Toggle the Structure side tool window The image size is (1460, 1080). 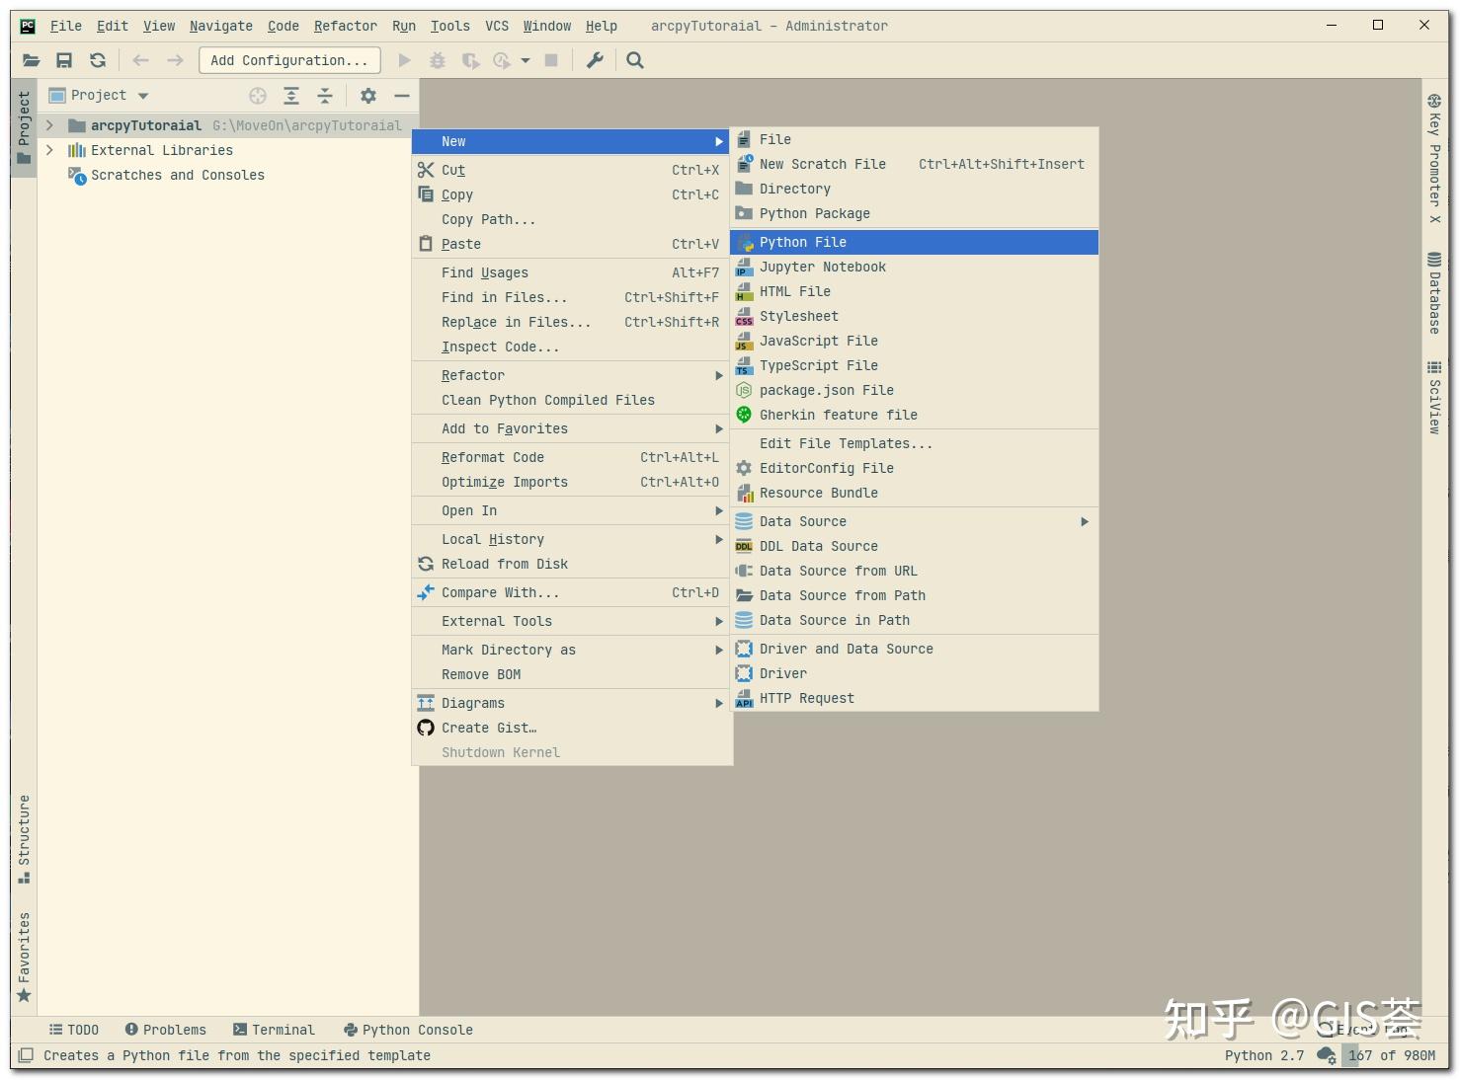tap(24, 839)
